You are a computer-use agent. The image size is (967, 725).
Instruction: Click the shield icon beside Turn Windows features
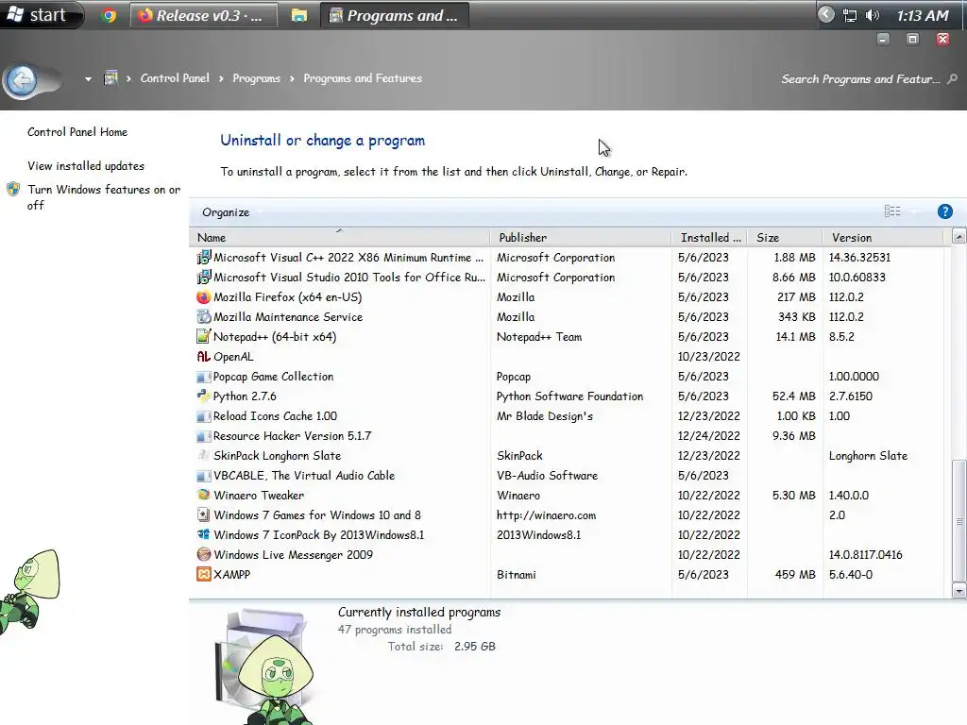[x=13, y=189]
